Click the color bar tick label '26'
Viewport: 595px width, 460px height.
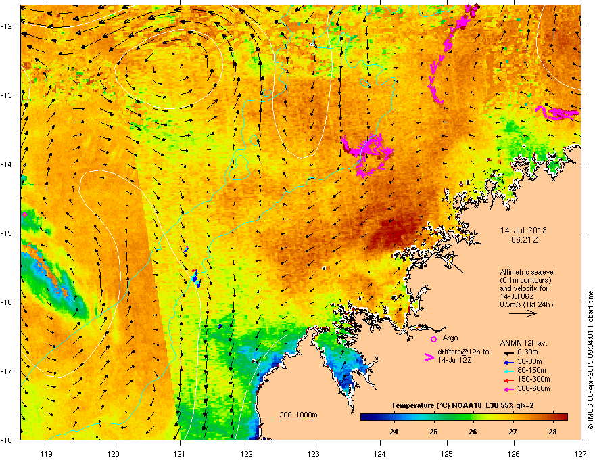coord(473,432)
